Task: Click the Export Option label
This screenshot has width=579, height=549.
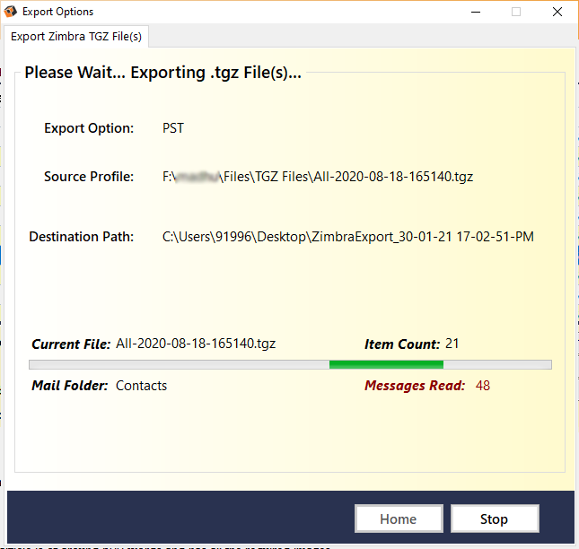Action: (x=89, y=128)
